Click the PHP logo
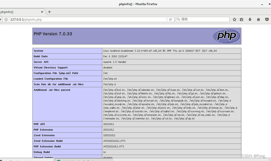This screenshot has width=271, height=161. coord(226,36)
